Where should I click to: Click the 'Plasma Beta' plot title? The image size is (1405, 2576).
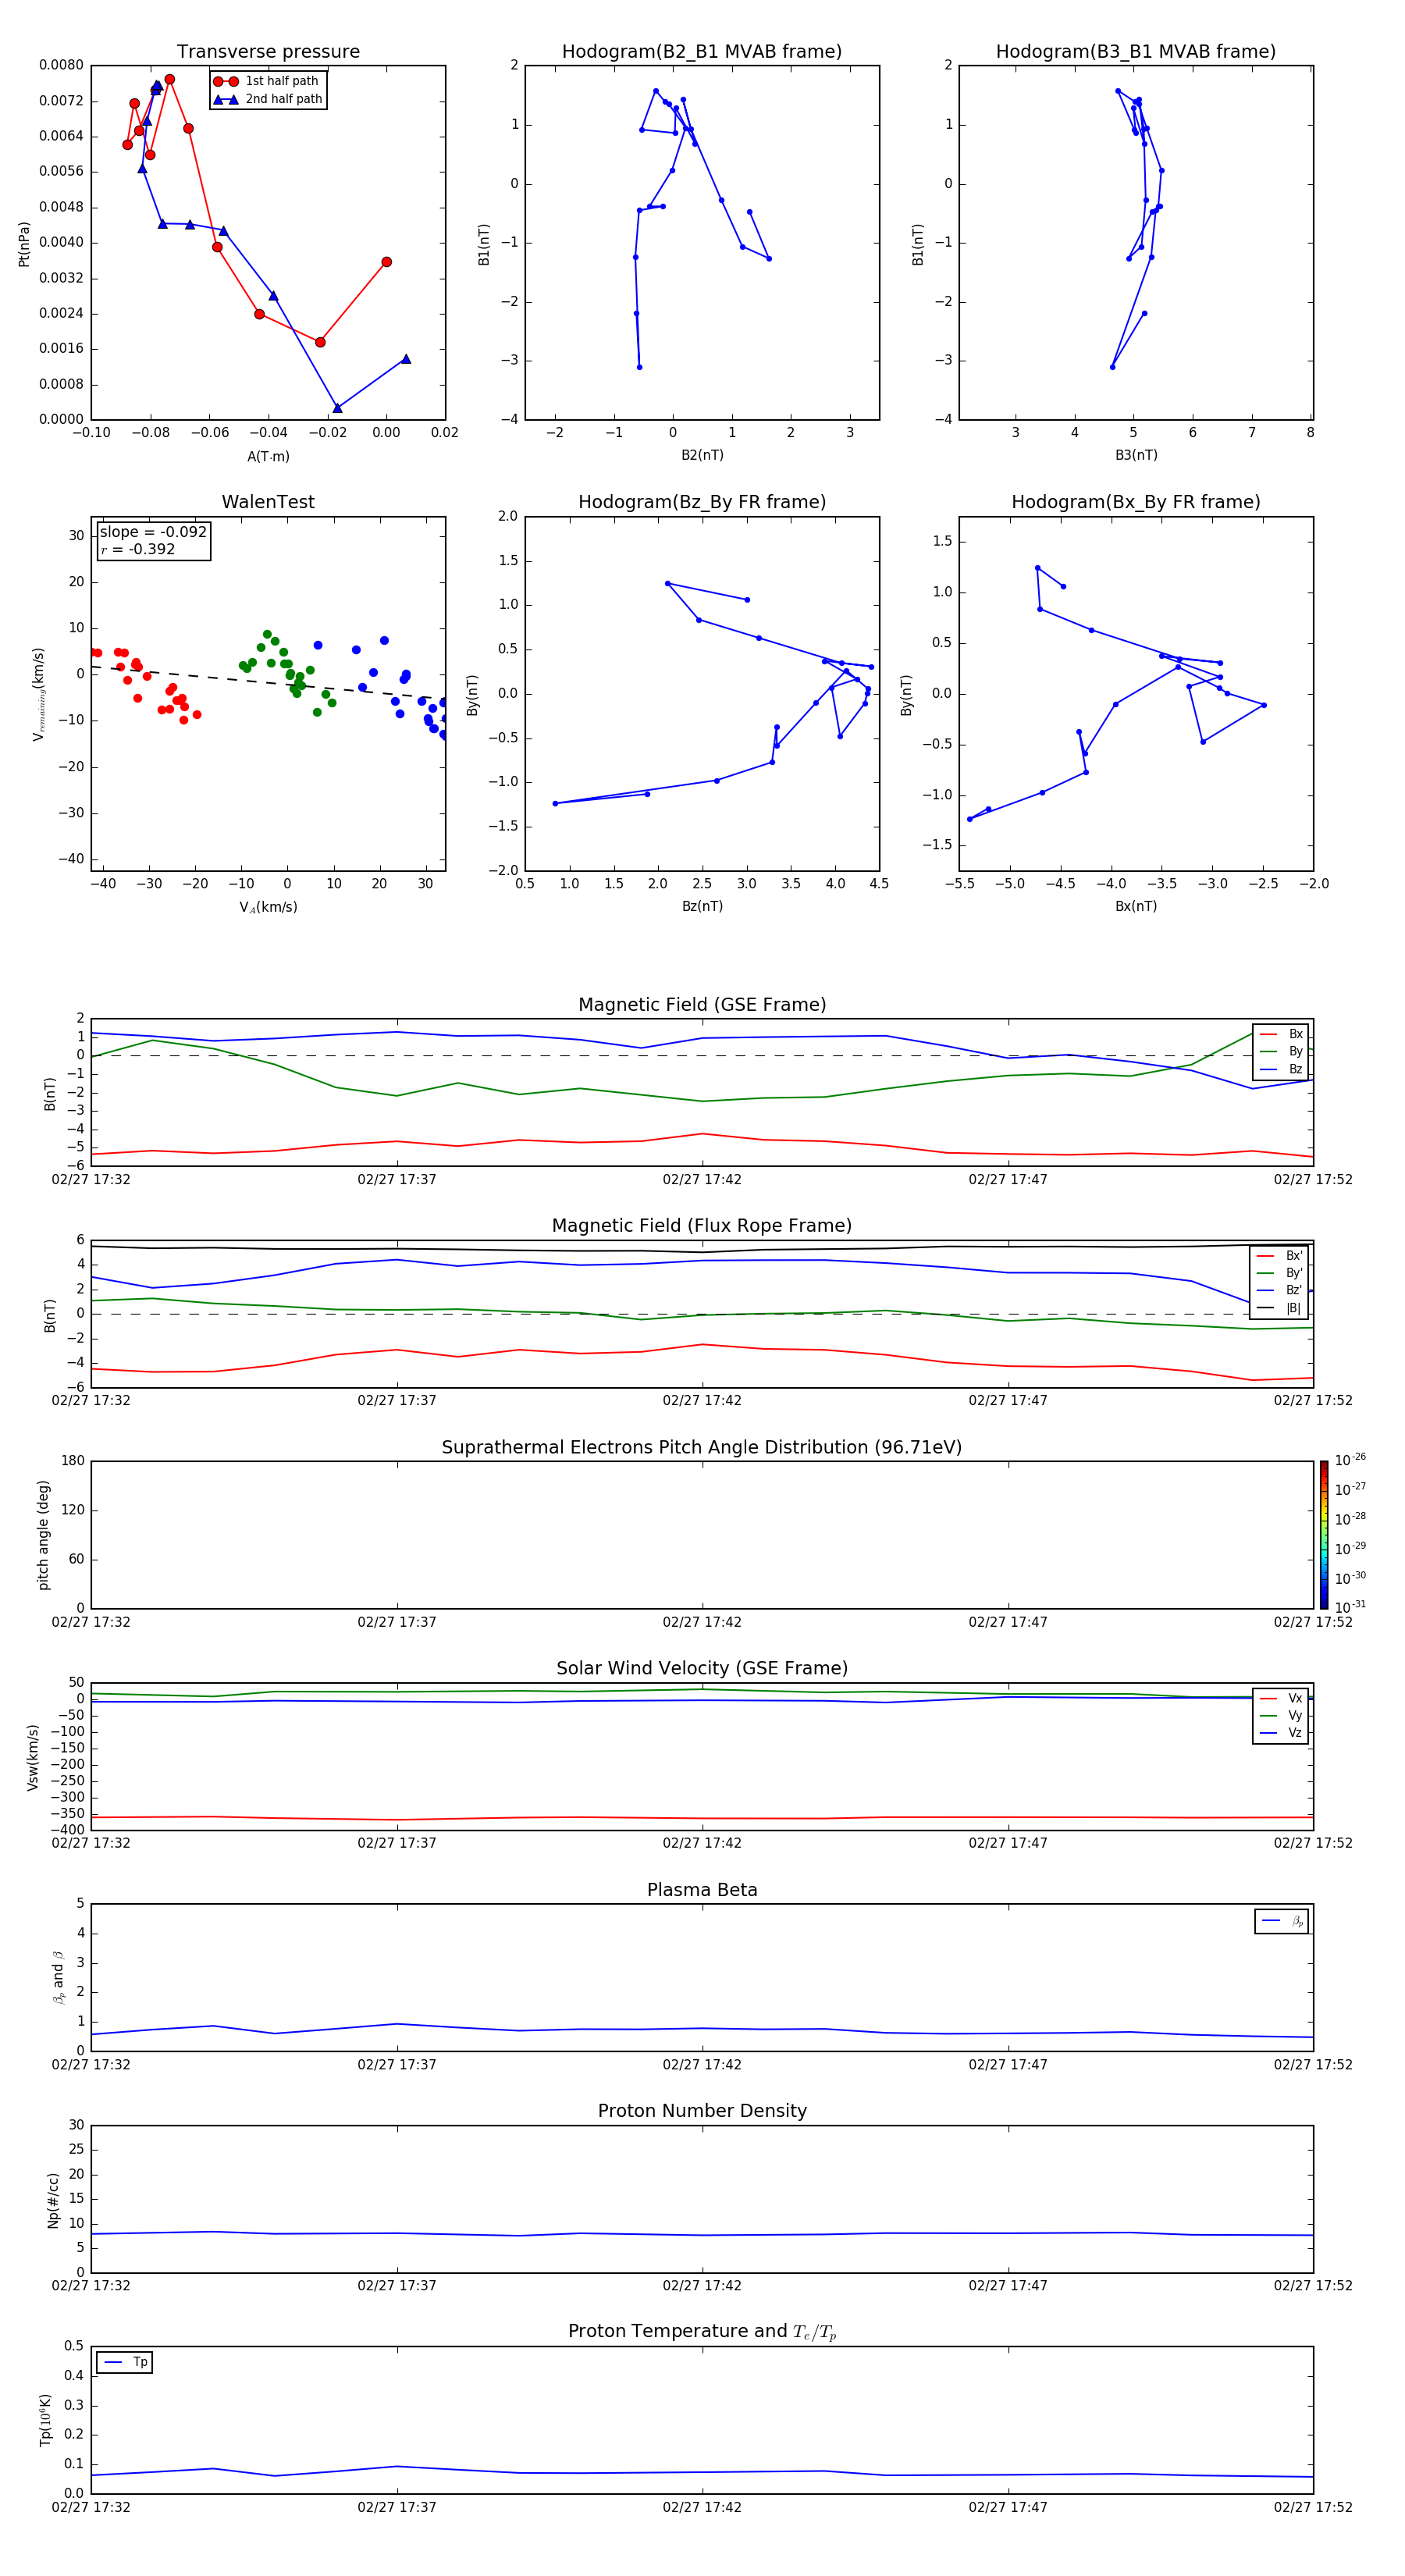coord(702,1890)
